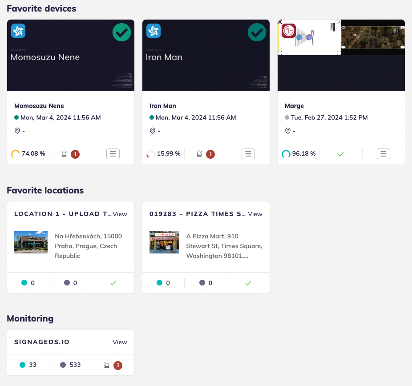Click the Tizen logo icon on Iron Man preview
The image size is (412, 386).
click(x=153, y=31)
